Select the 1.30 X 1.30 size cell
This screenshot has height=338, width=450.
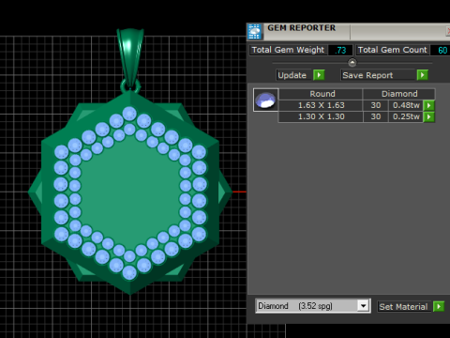tap(321, 116)
